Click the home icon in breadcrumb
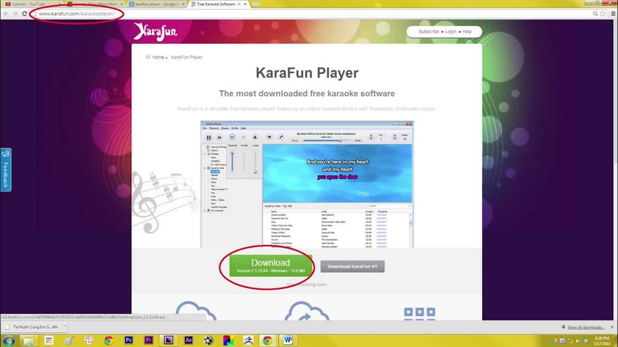The height and width of the screenshot is (347, 618). [x=148, y=57]
